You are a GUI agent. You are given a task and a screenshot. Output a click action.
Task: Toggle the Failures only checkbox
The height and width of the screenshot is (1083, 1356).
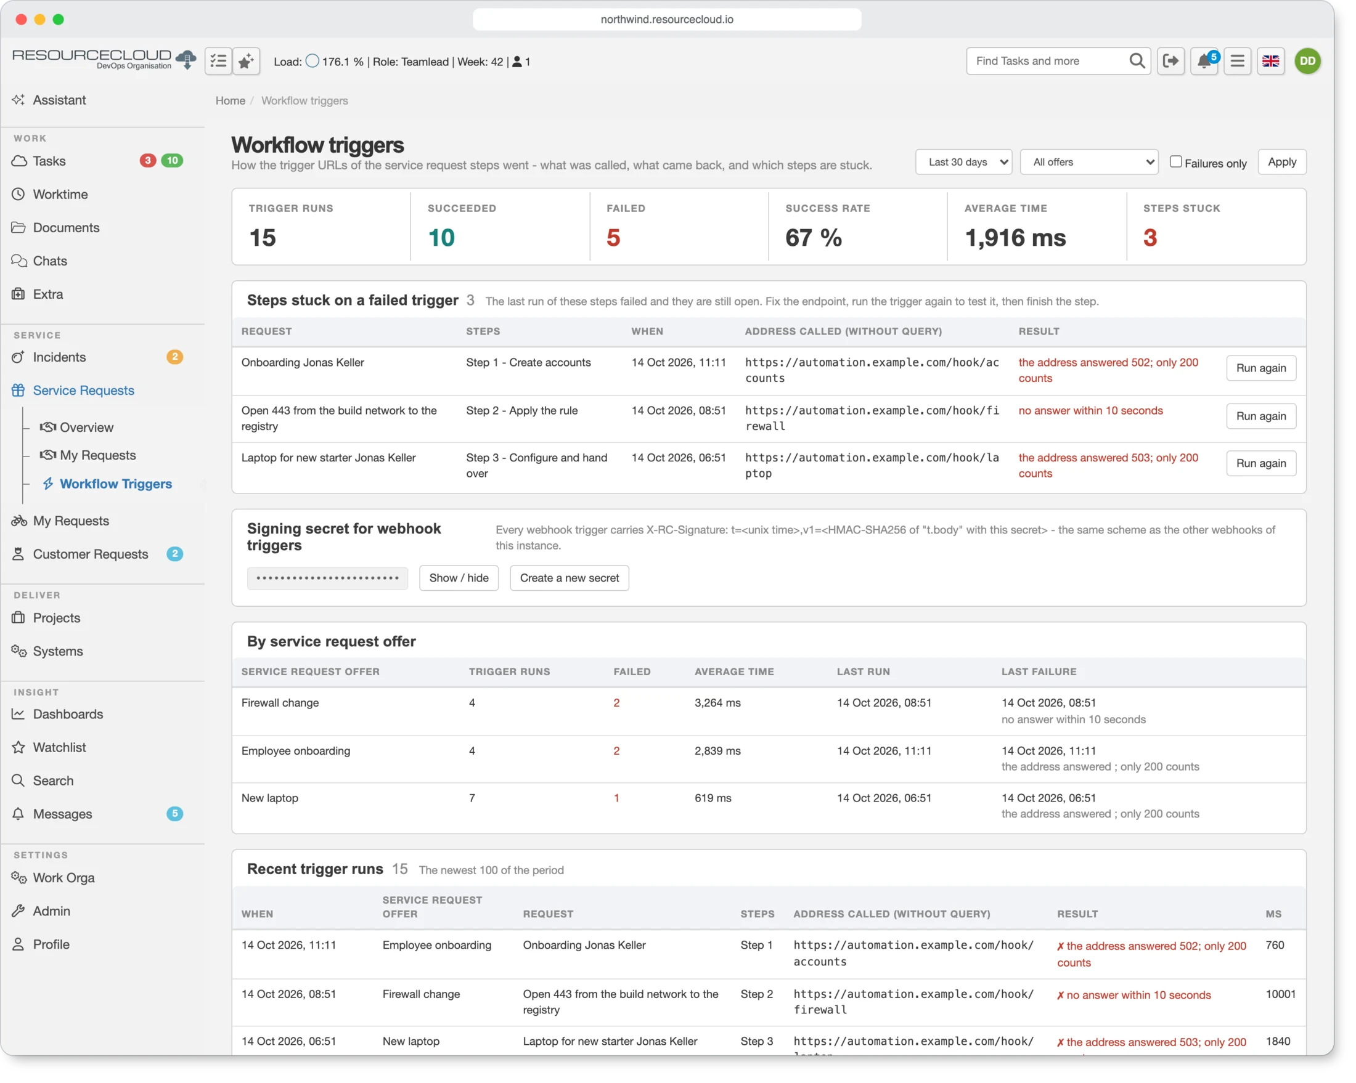point(1175,161)
